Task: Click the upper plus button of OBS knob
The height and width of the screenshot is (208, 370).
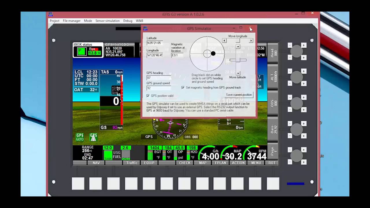Action: 304,97
